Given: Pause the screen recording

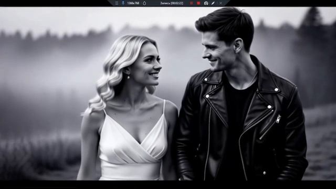Looking at the screenshot, I should click(x=191, y=3).
